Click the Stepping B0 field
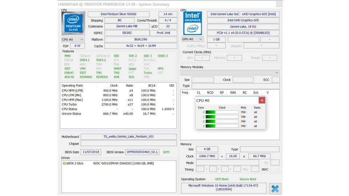The image size is (349, 196). (x=120, y=20)
